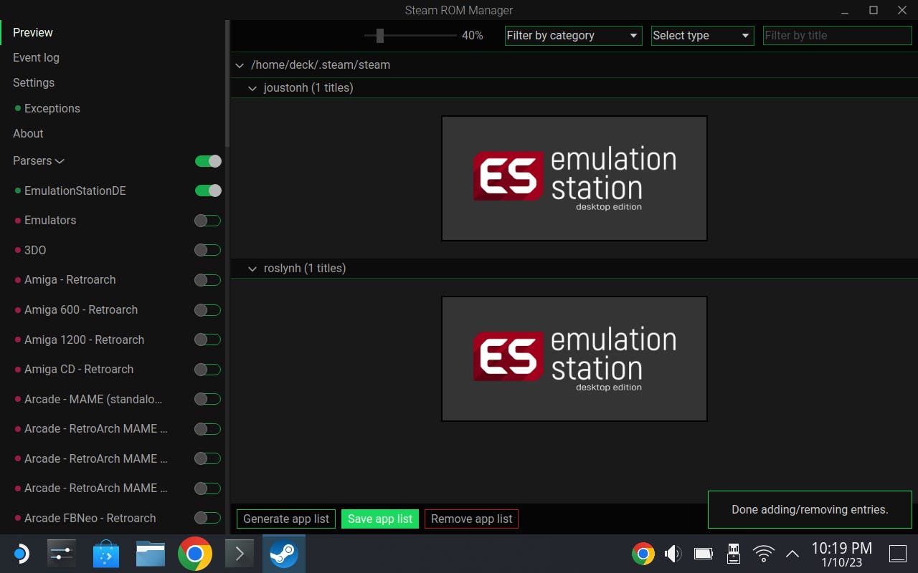This screenshot has width=918, height=573.
Task: Open Dolphin file manager taskbar icon
Action: tap(151, 554)
